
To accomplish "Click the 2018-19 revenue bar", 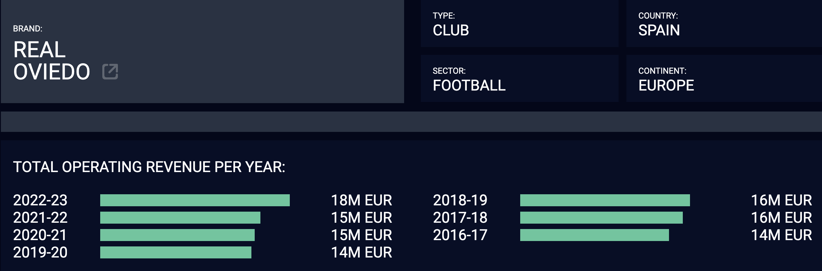I will click(605, 200).
